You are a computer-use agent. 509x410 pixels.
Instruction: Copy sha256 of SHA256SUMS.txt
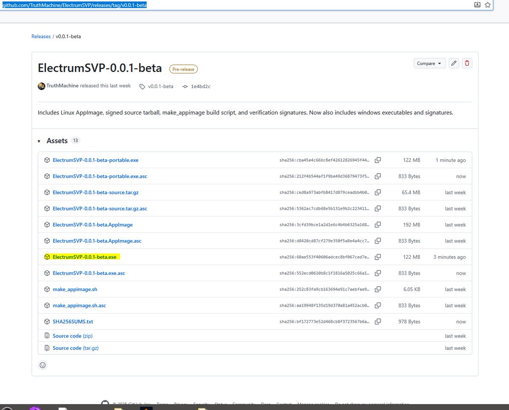coord(378,321)
